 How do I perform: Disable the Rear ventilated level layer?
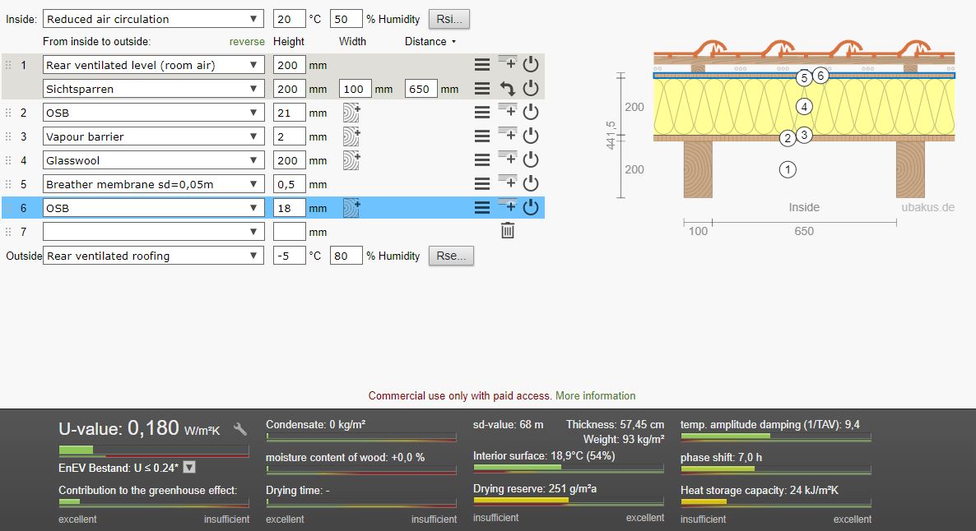click(x=531, y=65)
